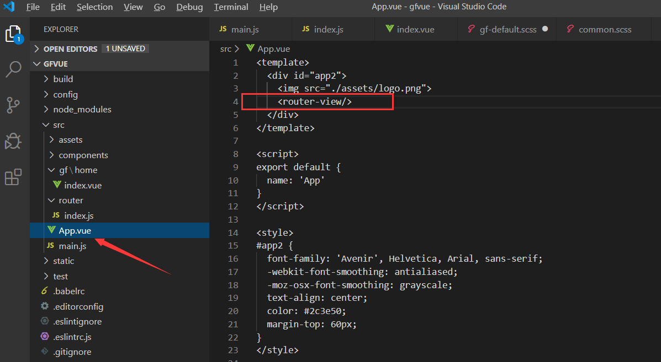Open the Debug view icon
This screenshot has height=362, width=661.
pyautogui.click(x=13, y=141)
